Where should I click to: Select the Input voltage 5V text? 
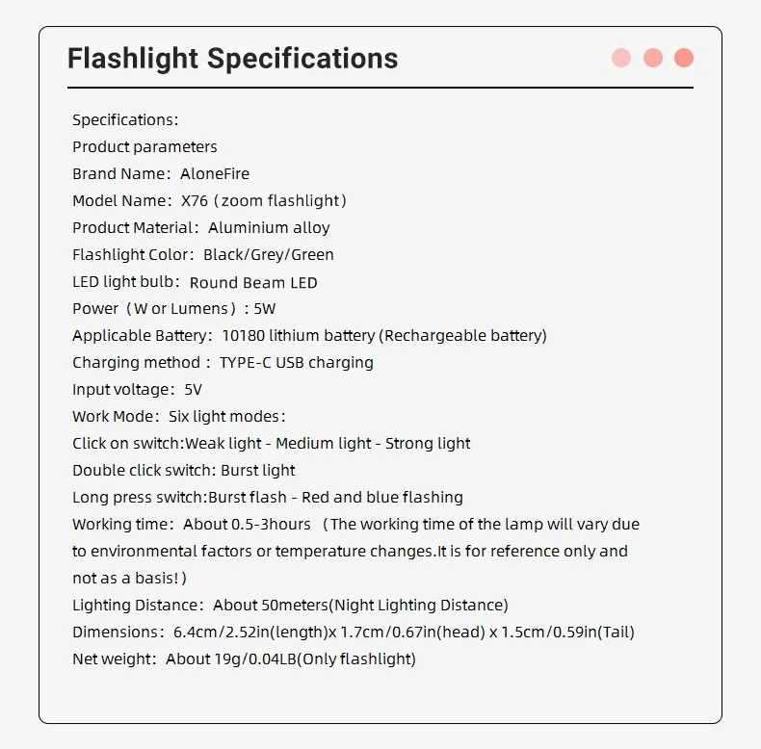(137, 390)
